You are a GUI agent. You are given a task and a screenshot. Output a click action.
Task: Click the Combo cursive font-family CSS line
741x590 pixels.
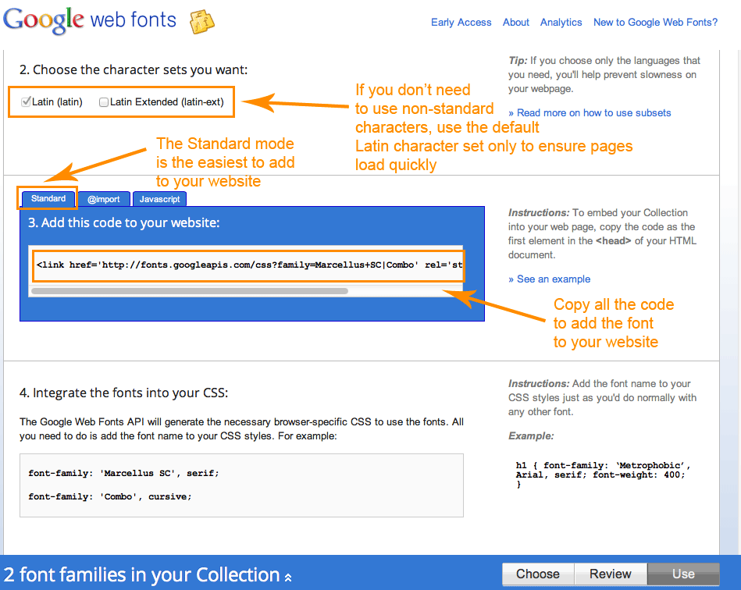click(x=110, y=496)
